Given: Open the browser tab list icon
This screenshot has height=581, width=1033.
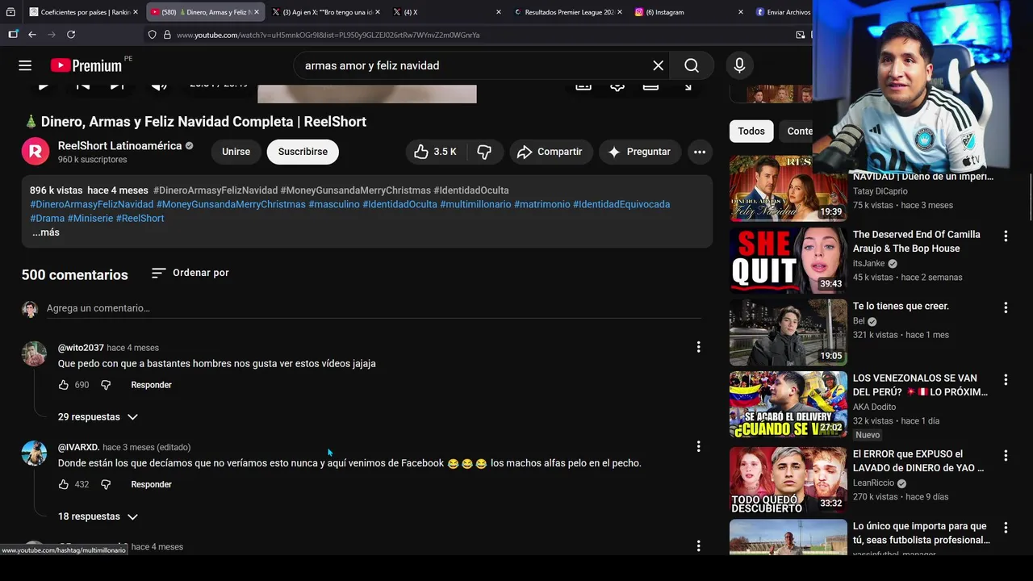Looking at the screenshot, I should 10,12.
